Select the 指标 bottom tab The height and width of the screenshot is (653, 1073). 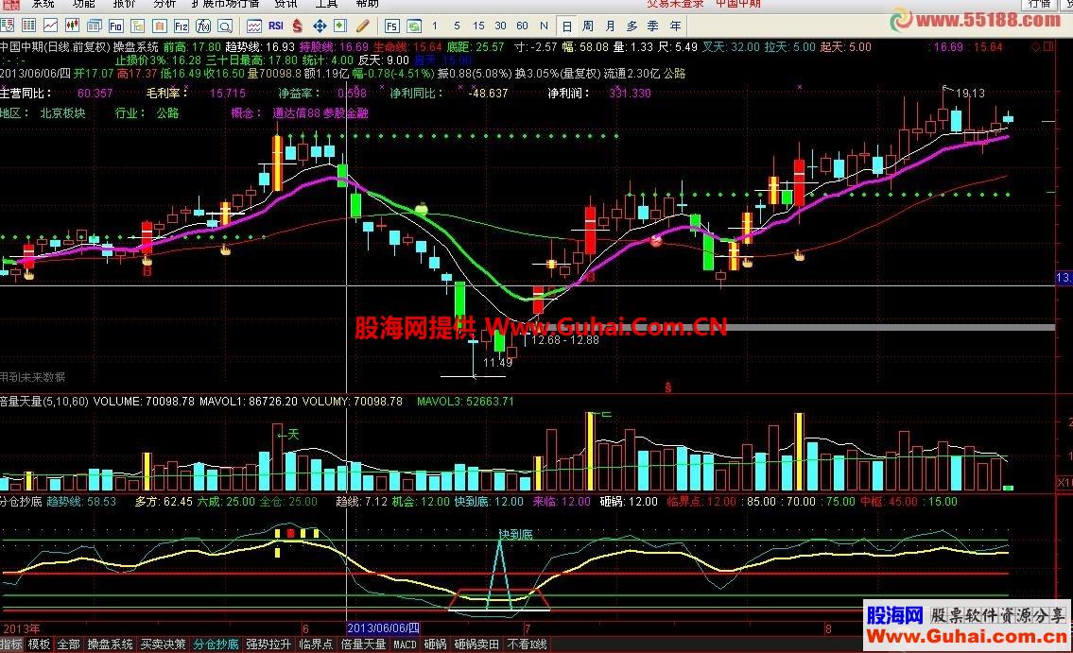click(11, 644)
